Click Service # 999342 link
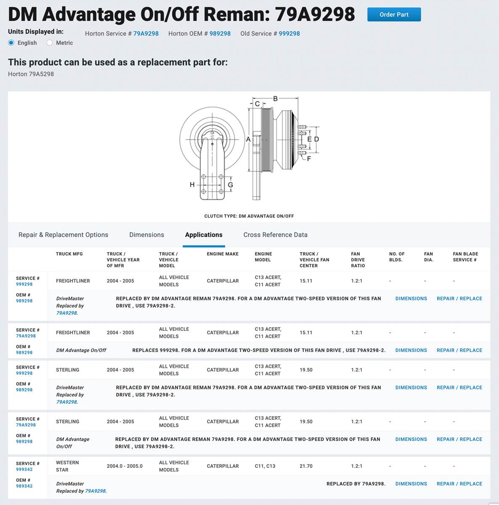This screenshot has height=505, width=499. 24,469
